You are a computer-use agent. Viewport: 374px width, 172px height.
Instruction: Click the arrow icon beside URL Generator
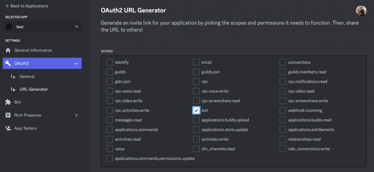(13, 89)
